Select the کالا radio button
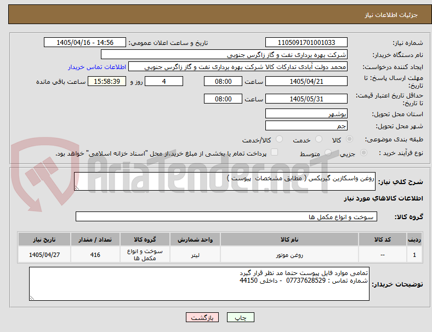Viewport: 432px width, 332px height. [x=349, y=139]
